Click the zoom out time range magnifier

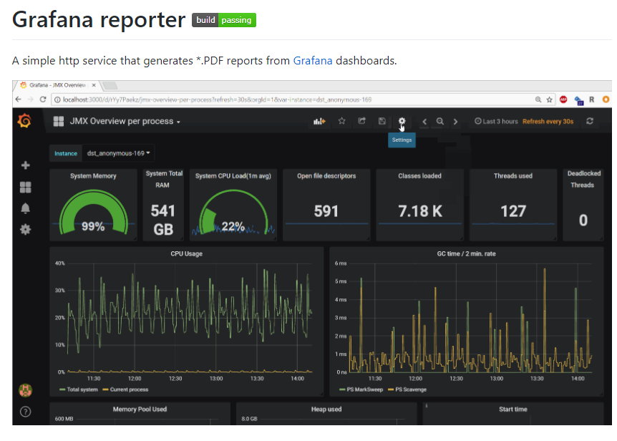(440, 121)
